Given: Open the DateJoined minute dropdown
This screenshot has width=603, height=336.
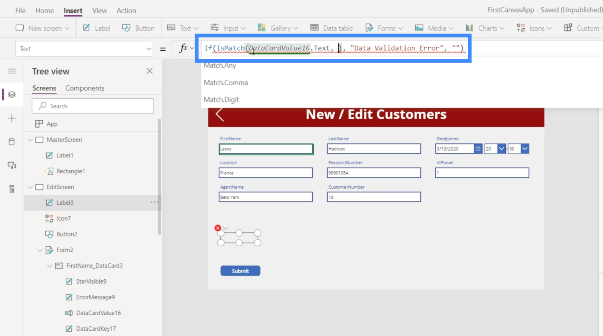Looking at the screenshot, I should click(x=525, y=148).
